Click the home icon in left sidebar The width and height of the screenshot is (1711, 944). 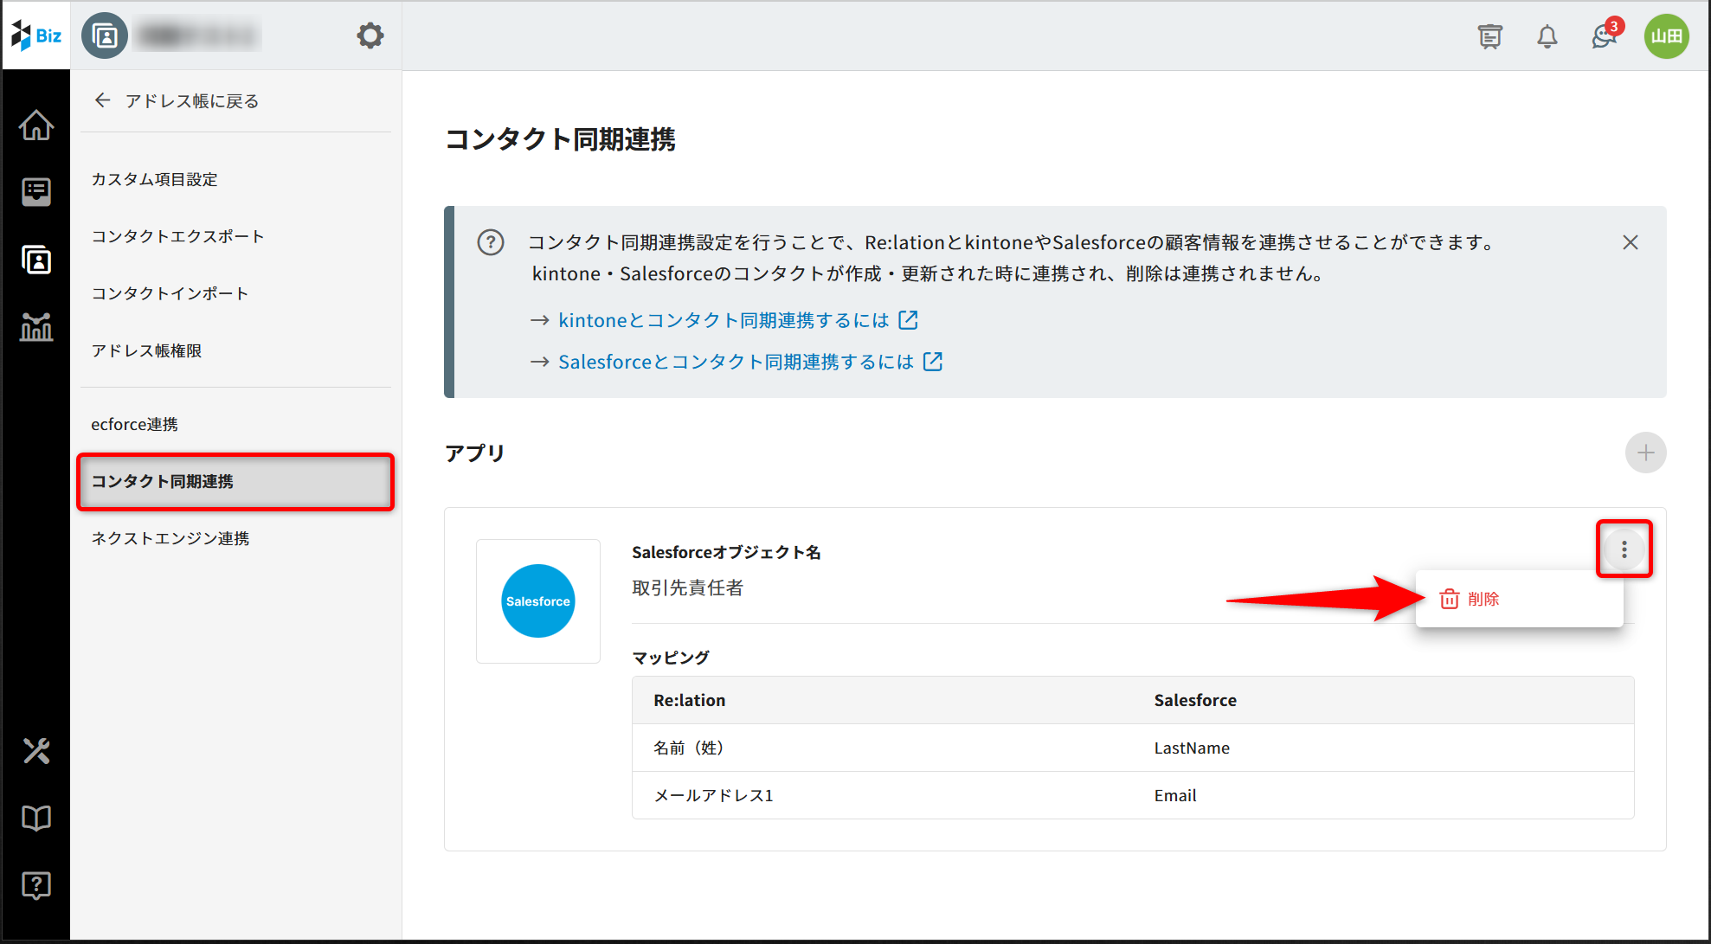click(x=36, y=125)
